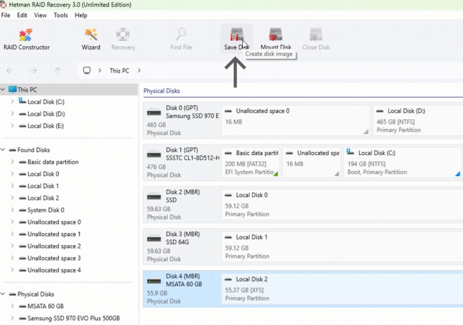Expand Basic data partition in tree

click(13, 162)
